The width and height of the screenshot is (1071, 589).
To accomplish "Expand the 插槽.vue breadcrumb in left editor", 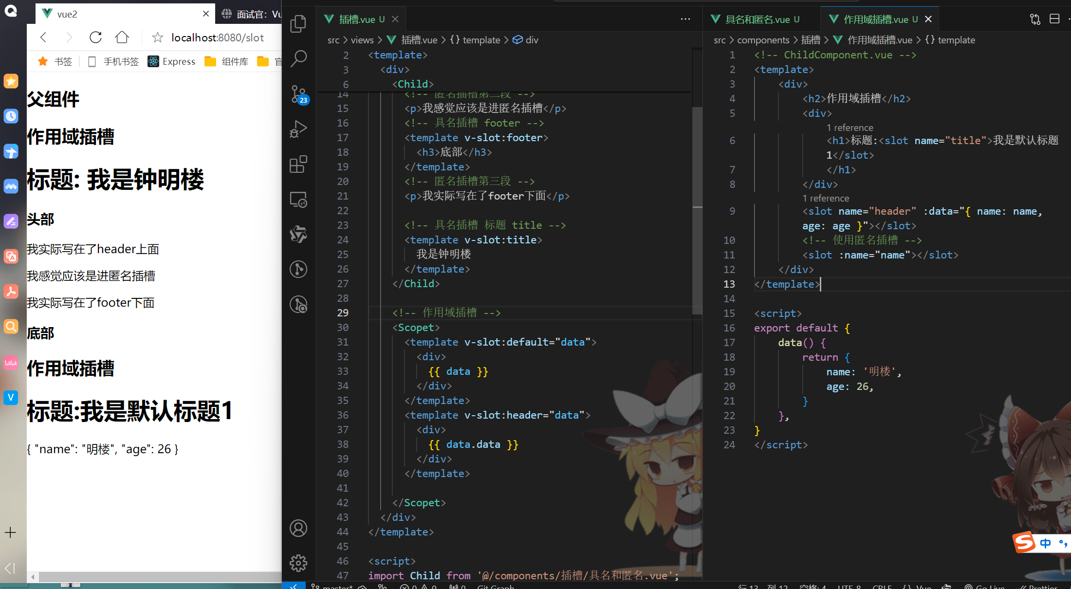I will (412, 40).
